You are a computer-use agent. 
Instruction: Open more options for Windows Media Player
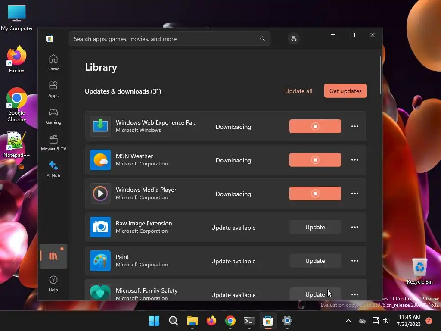pos(355,194)
